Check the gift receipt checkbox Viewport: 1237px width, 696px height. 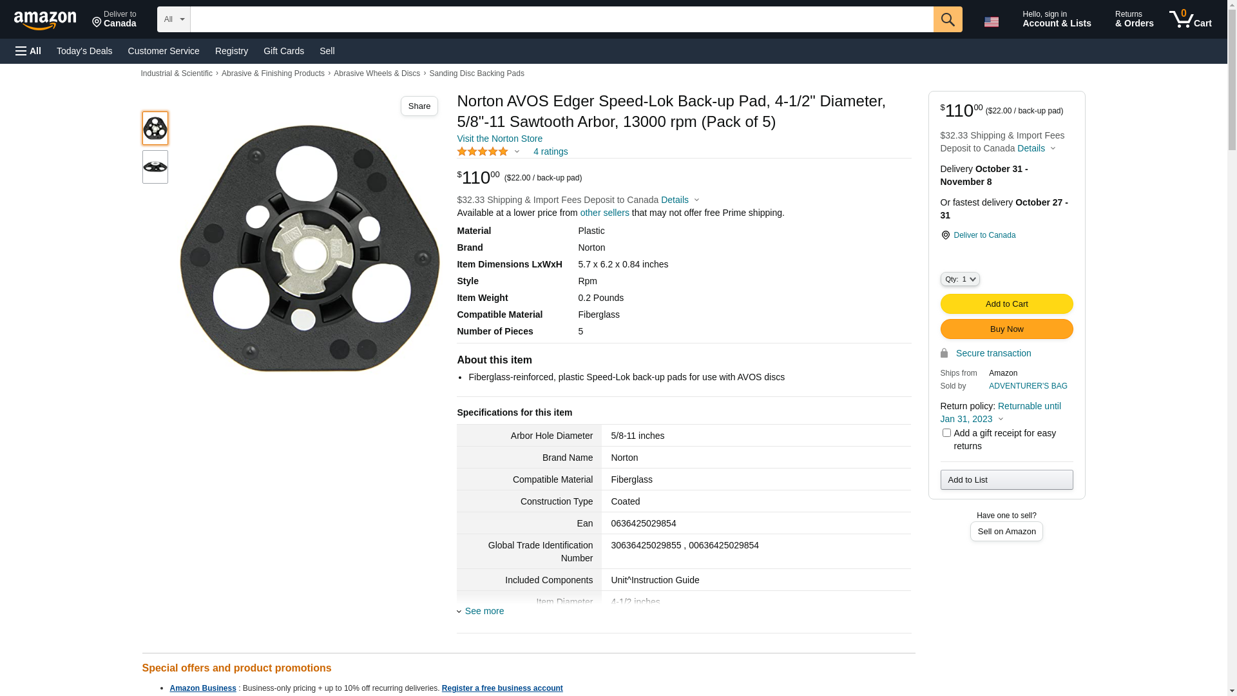coord(946,433)
